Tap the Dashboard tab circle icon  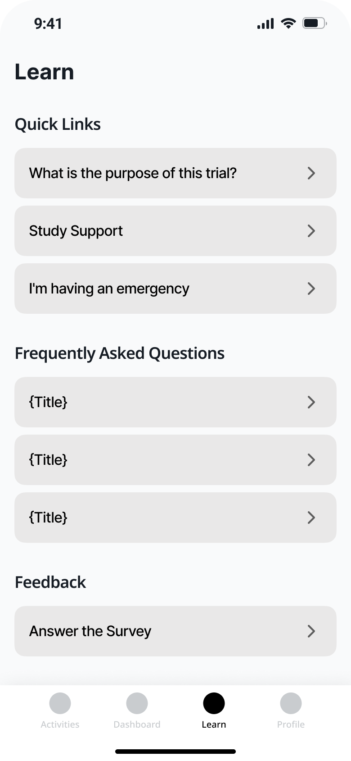click(137, 703)
